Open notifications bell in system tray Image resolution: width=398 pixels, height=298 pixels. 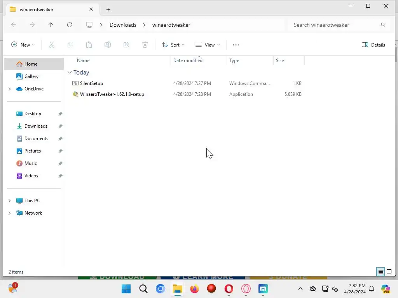[372, 289]
